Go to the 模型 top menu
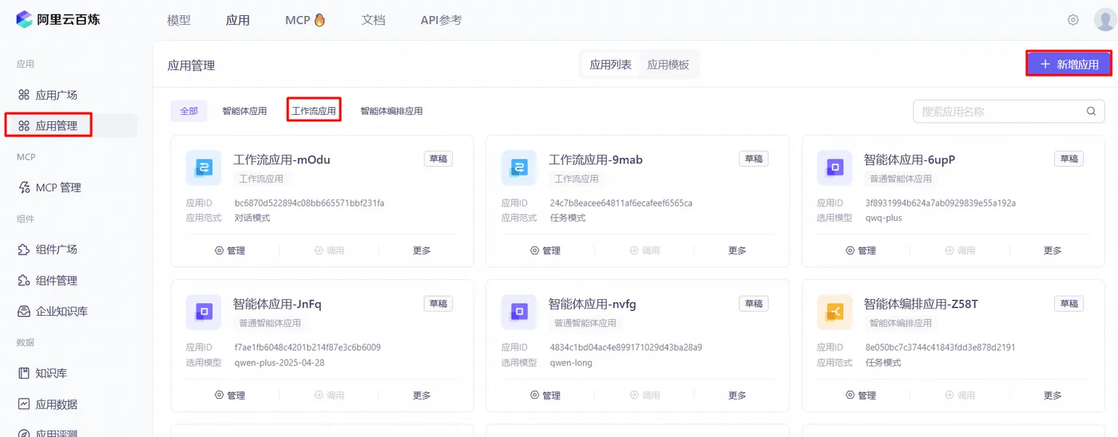 point(179,20)
